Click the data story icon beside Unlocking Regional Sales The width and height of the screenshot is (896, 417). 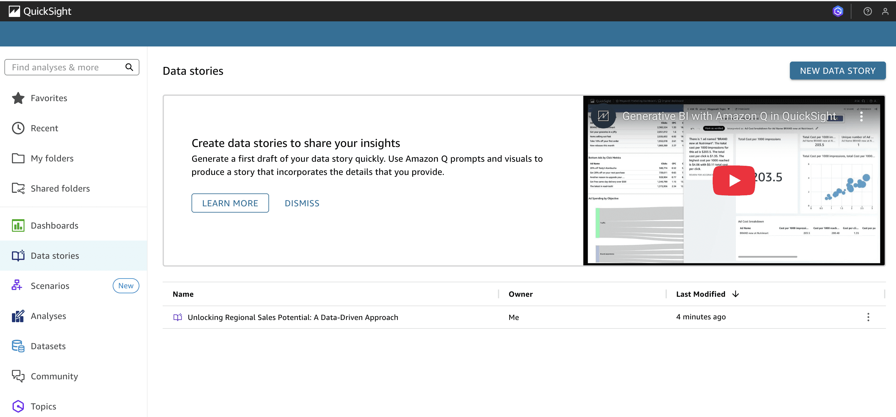[x=178, y=317]
